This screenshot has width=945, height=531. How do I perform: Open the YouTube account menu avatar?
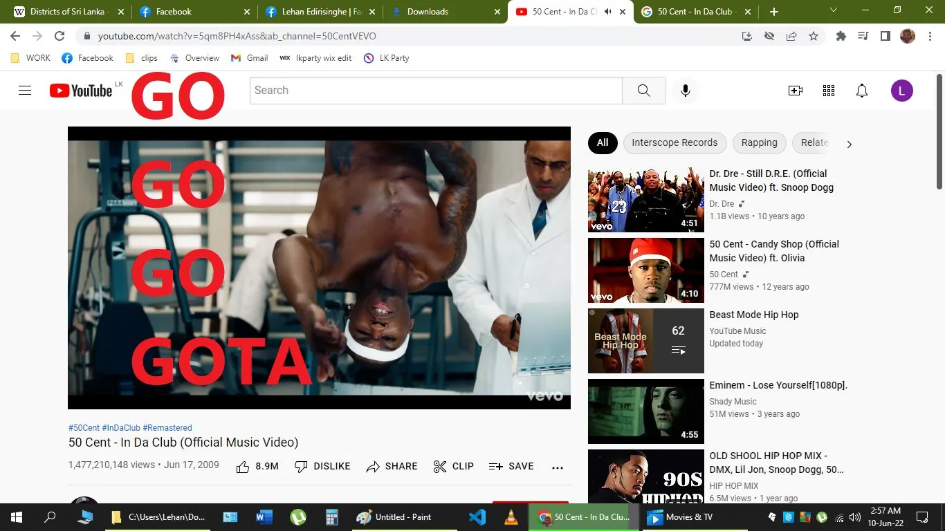pos(902,91)
